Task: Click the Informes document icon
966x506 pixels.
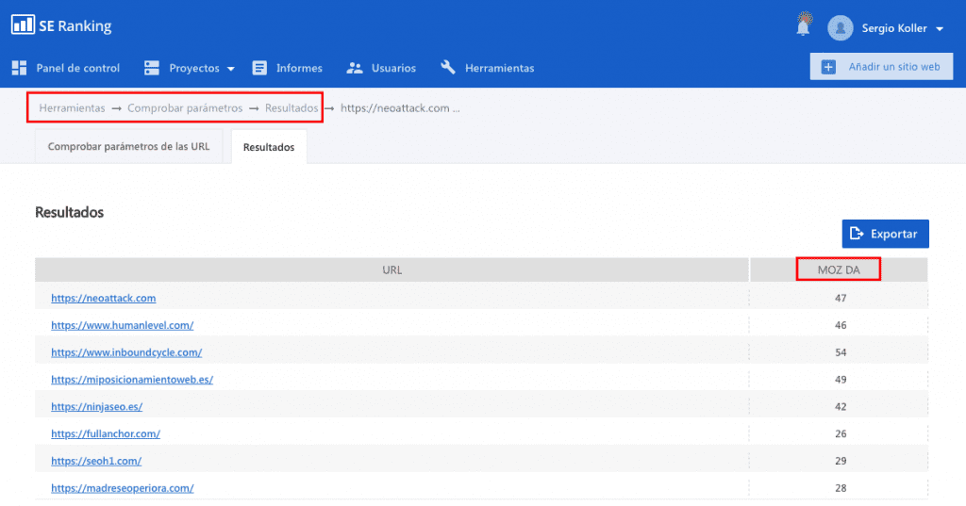Action: pos(259,68)
